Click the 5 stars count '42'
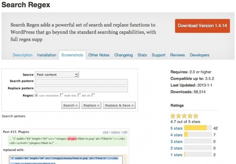Image resolution: width=236 pixels, height=164 pixels. click(x=215, y=128)
